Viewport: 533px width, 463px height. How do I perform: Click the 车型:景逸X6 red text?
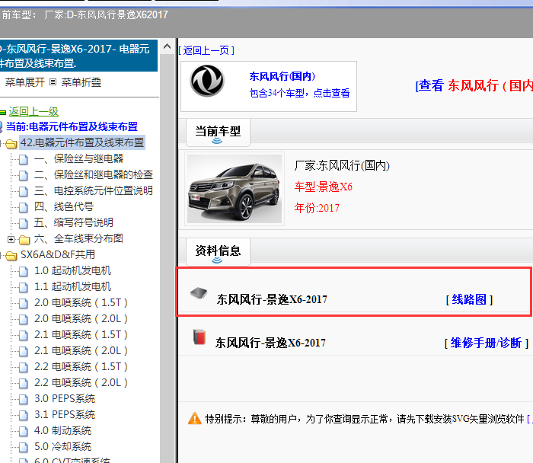coord(324,187)
